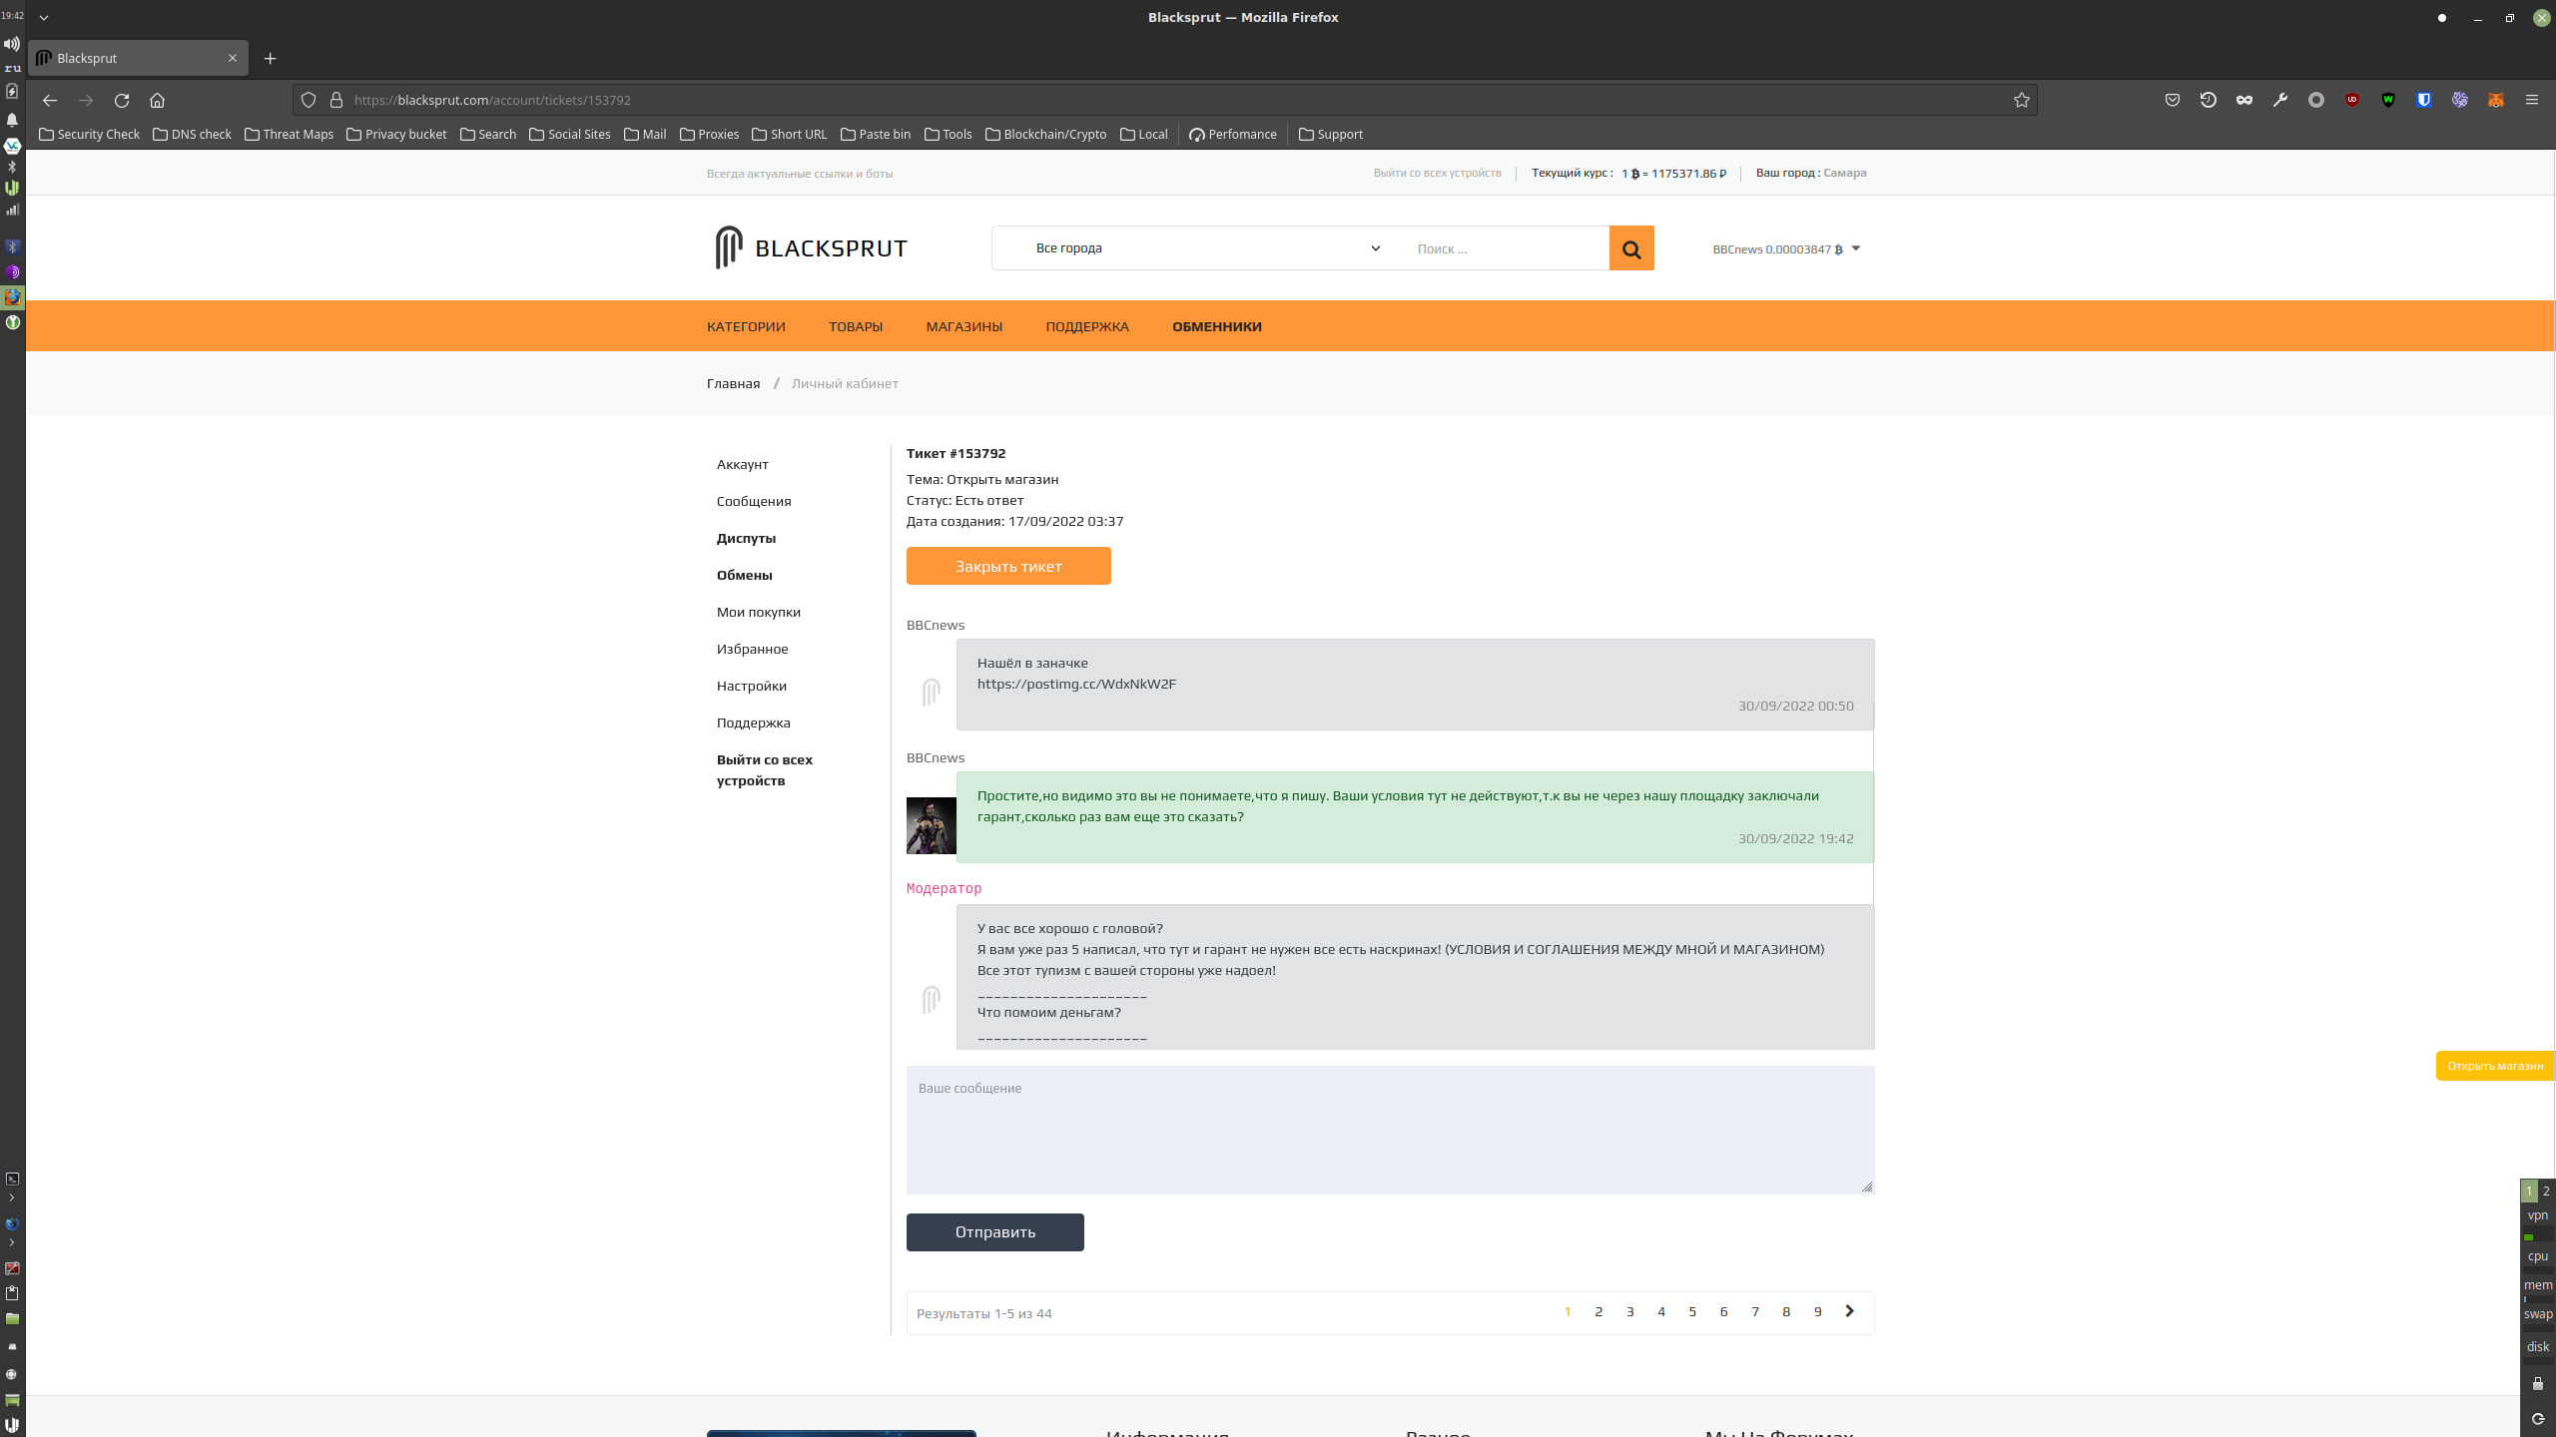Image resolution: width=2556 pixels, height=1437 pixels.
Task: Open the Privacy bucket bookmark folder
Action: click(396, 134)
